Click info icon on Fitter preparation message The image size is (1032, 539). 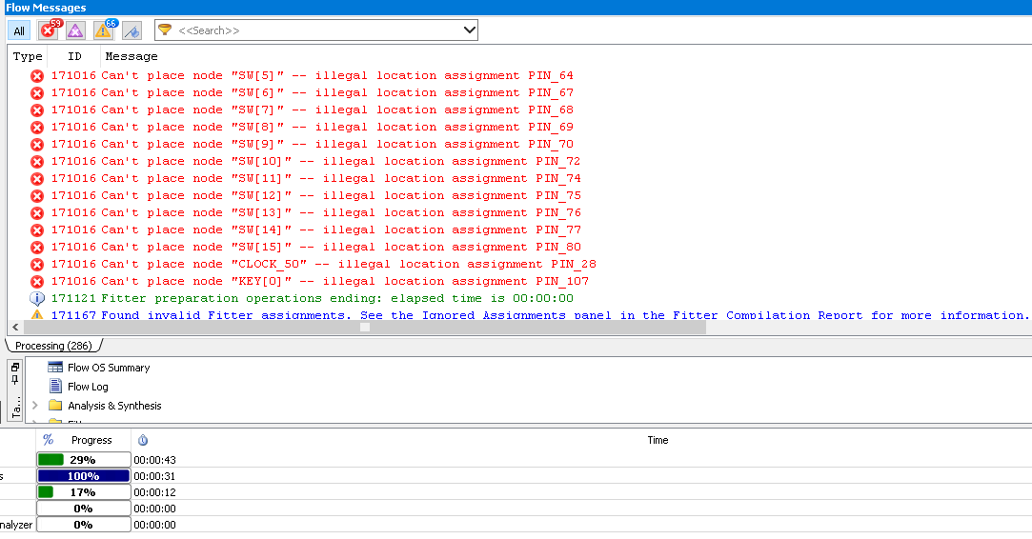(x=37, y=298)
